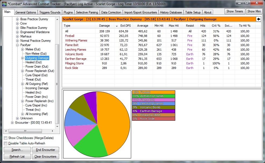
Task: Select the Pillaging Stone table row
Action: tap(159, 63)
